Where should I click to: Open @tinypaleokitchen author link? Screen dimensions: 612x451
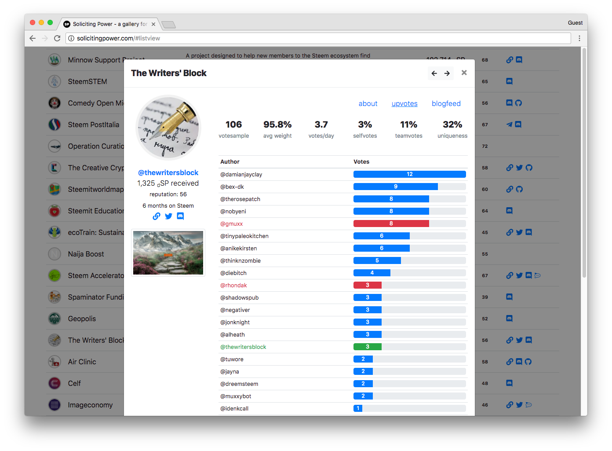(x=244, y=236)
